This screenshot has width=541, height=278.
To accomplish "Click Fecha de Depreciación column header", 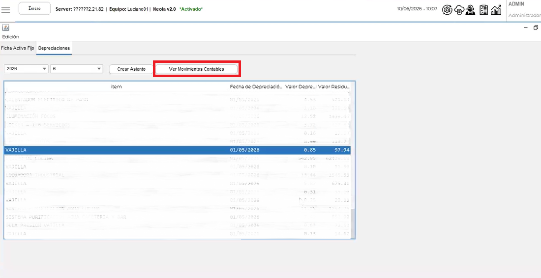I will [x=256, y=86].
